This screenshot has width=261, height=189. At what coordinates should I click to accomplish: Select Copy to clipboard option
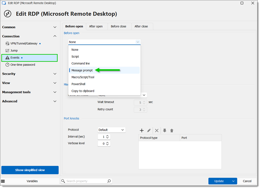[x=104, y=91]
